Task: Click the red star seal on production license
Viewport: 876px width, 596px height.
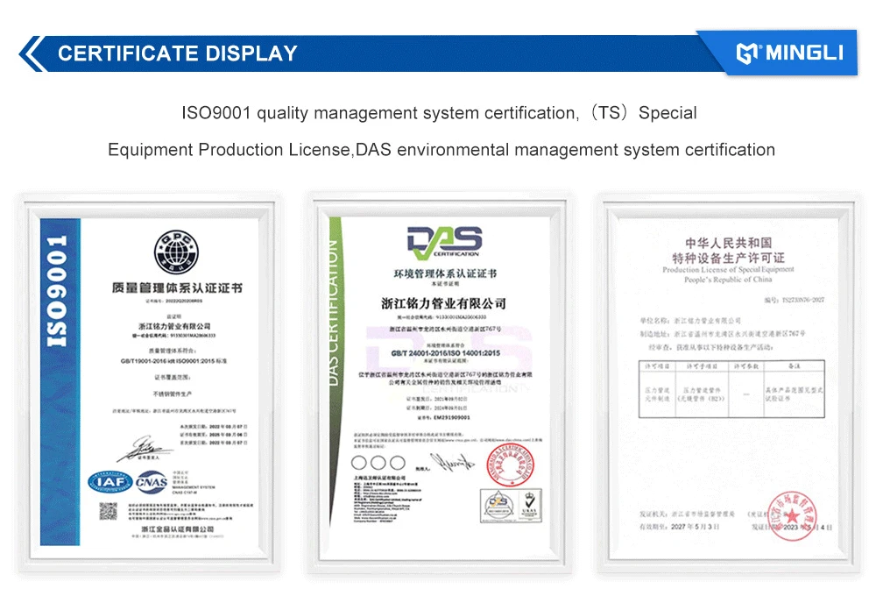Action: pyautogui.click(x=792, y=516)
